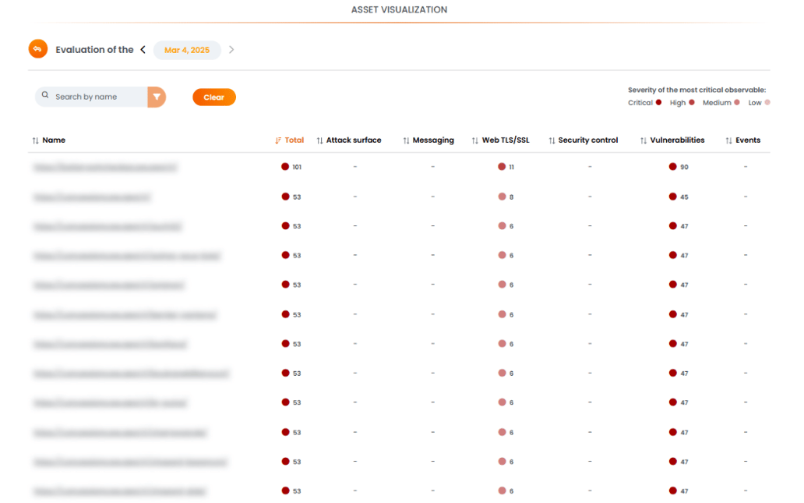Sort table by Vulnerabilities header
804x503 pixels.
point(676,140)
